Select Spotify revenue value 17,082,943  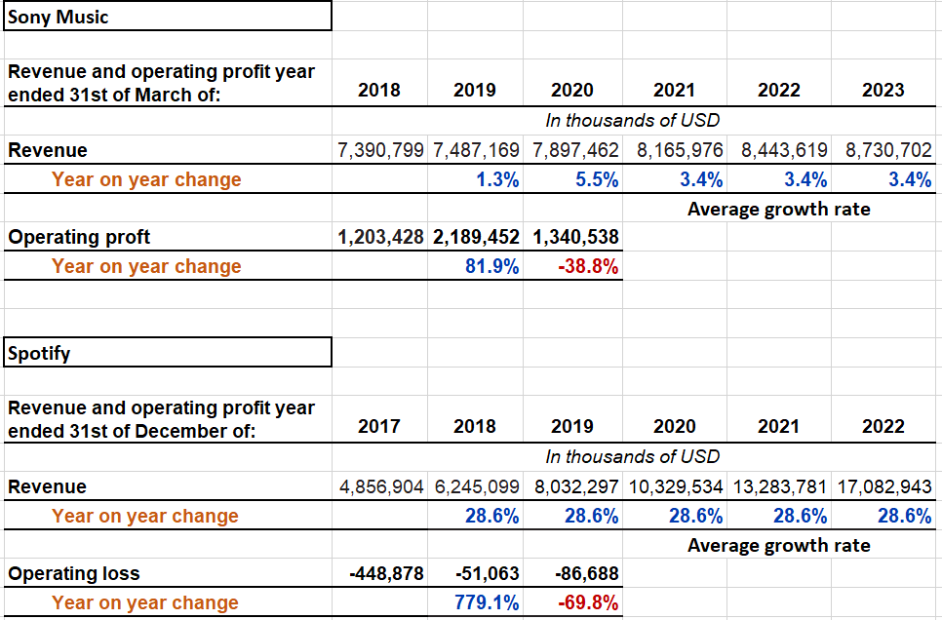[x=883, y=486]
